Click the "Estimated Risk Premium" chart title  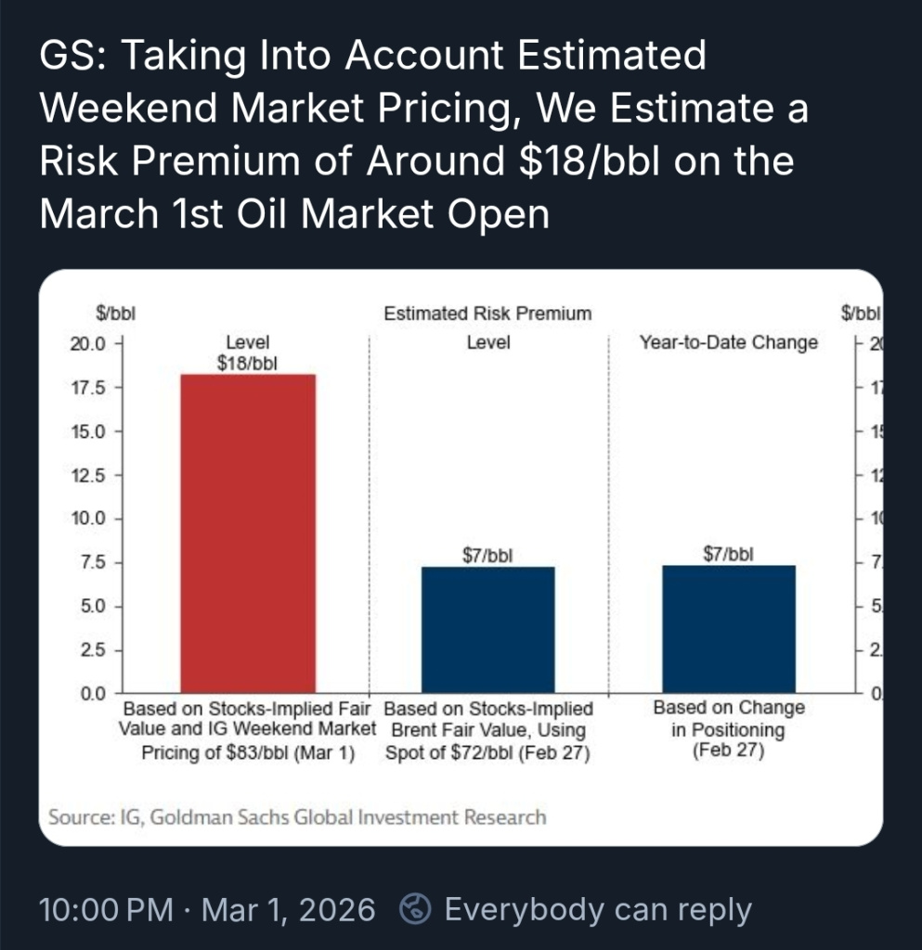(x=487, y=314)
